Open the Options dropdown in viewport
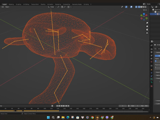Viewport: 160px width, 120px height. [146, 10]
